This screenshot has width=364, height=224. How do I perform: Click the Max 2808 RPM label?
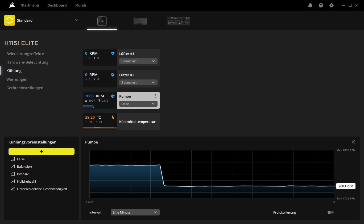[346, 150]
